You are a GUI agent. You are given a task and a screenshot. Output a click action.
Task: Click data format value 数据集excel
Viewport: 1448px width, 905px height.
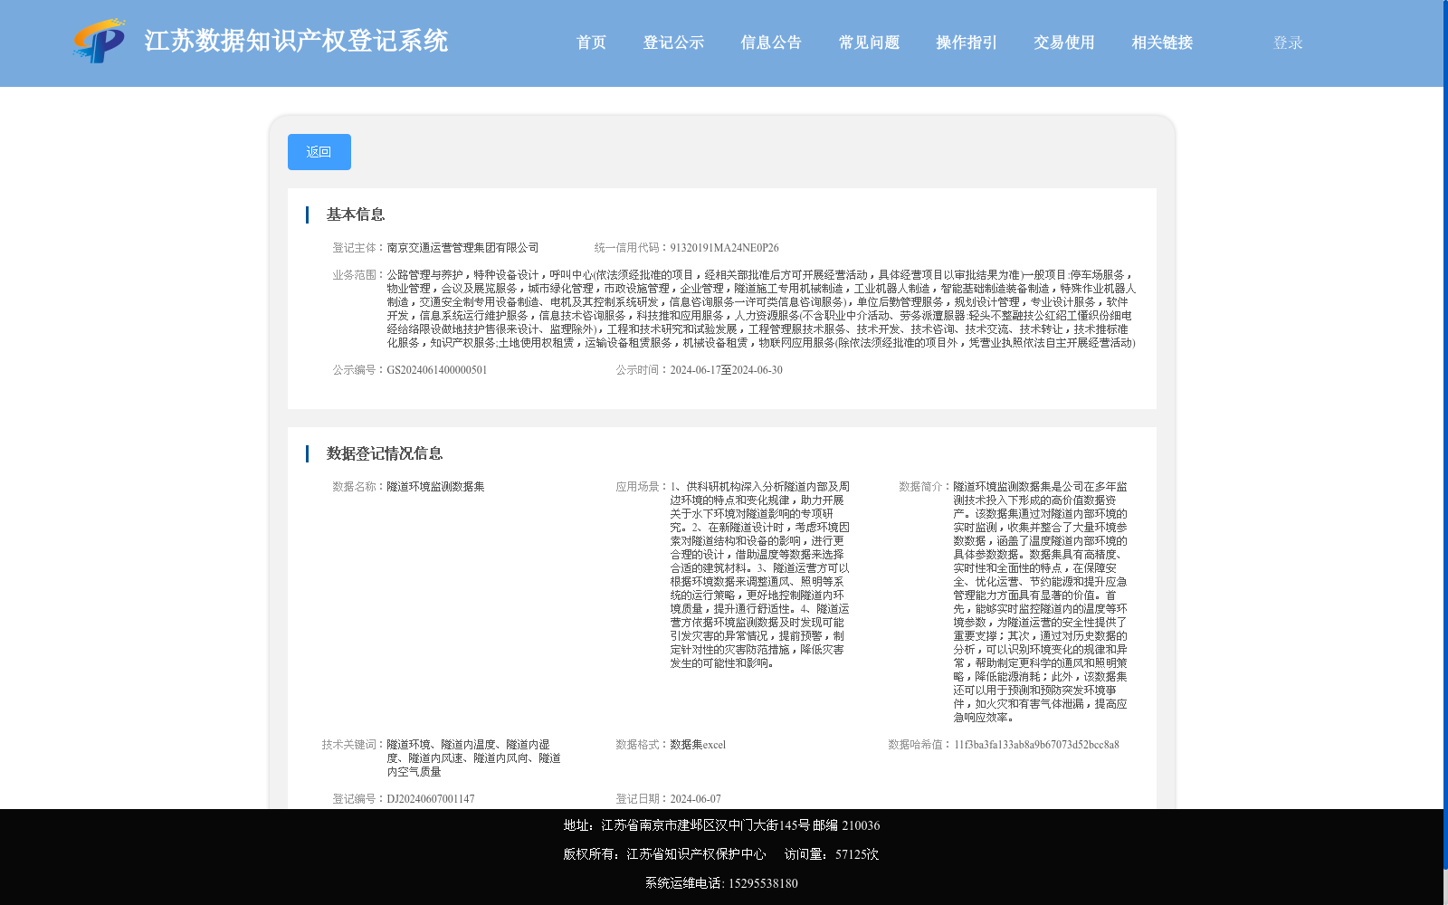click(698, 745)
